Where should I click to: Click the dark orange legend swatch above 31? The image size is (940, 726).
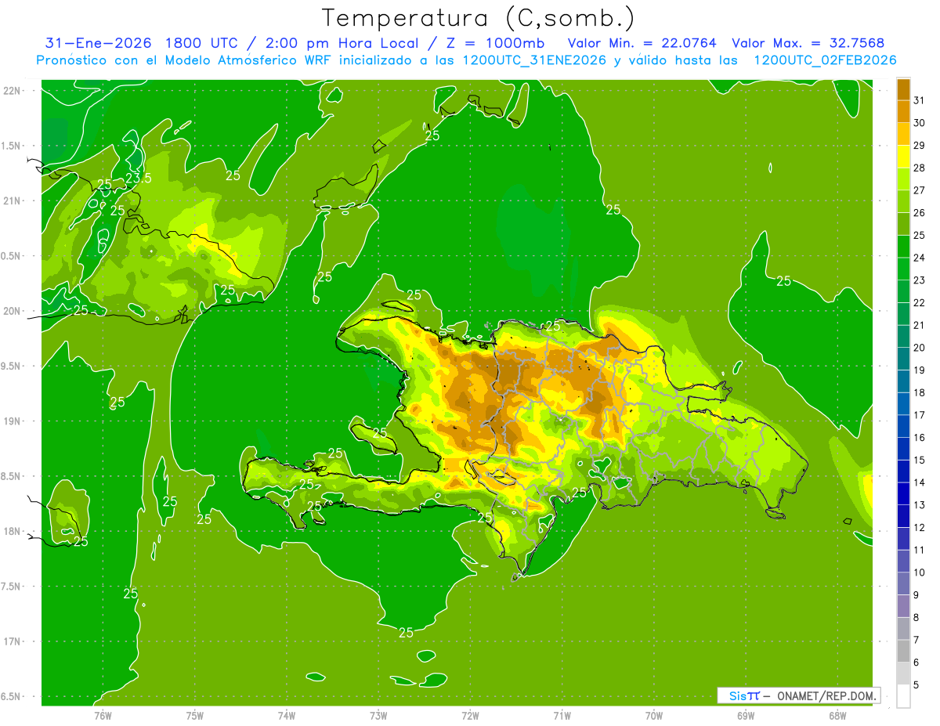coord(903,89)
